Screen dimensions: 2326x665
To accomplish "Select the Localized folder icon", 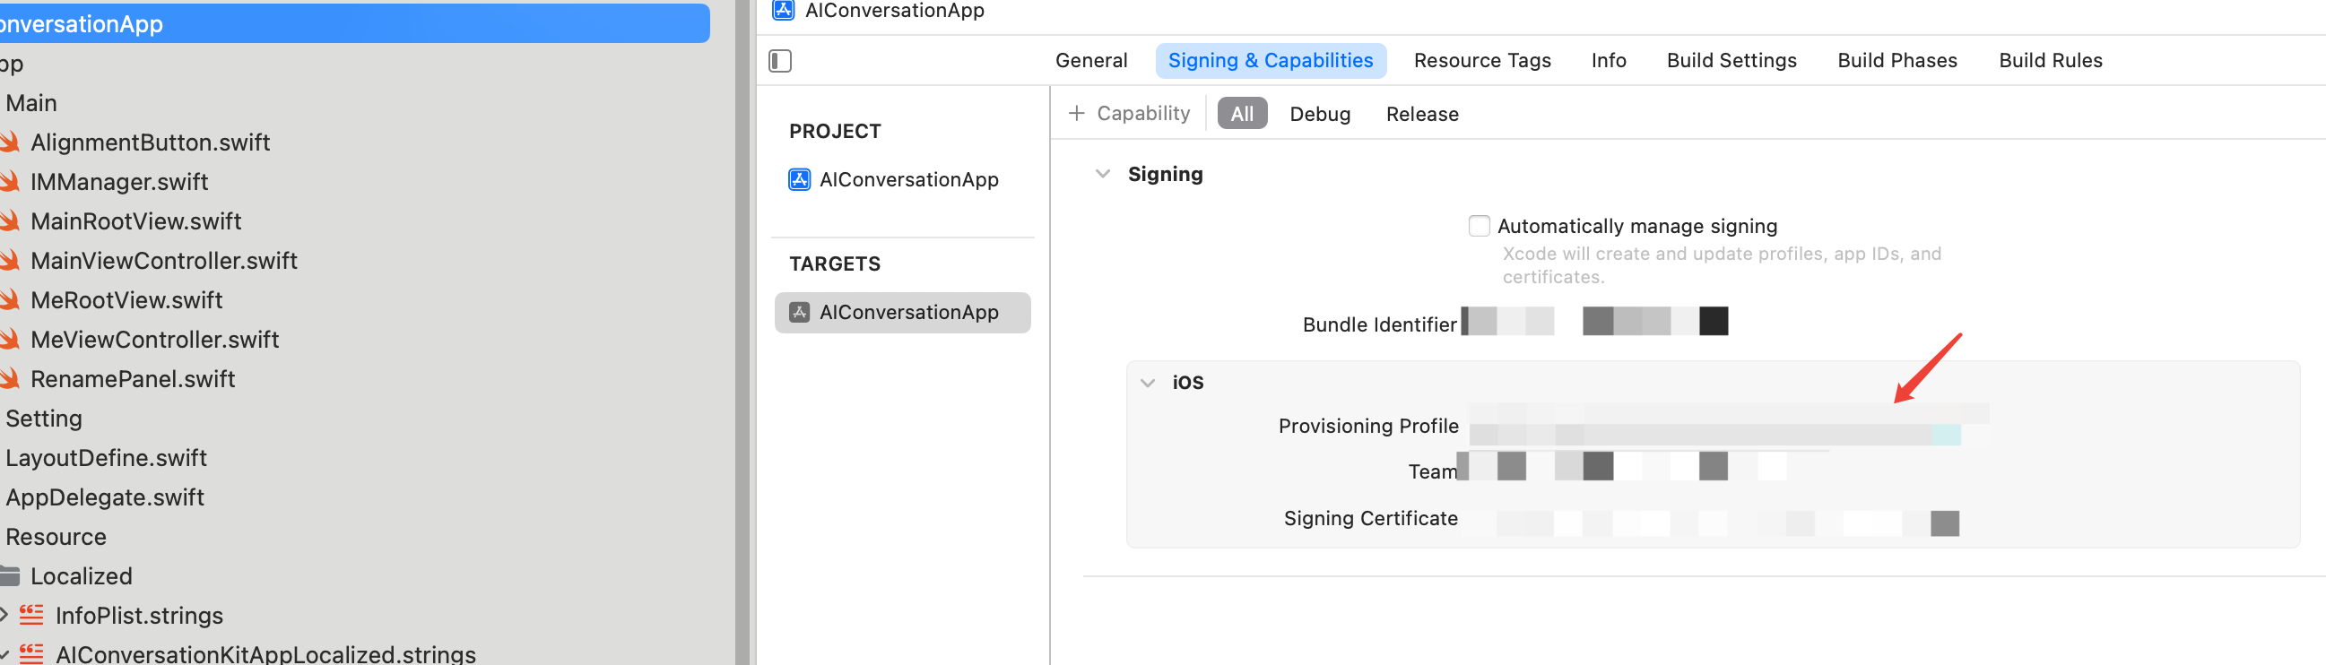I will (x=11, y=575).
